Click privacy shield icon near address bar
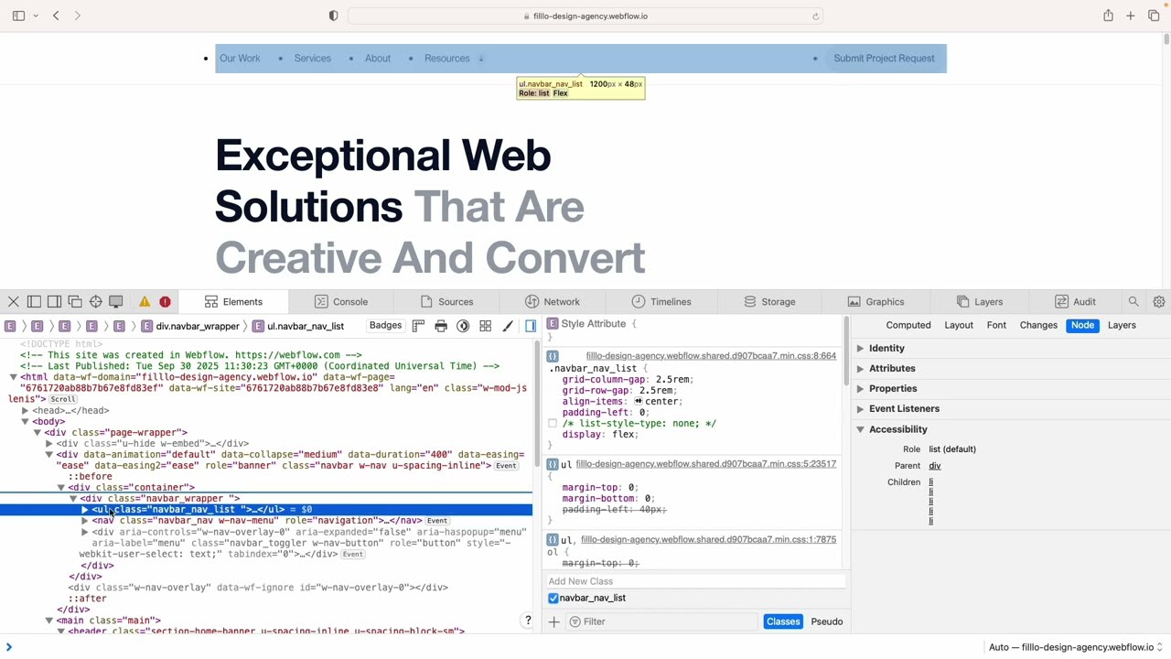This screenshot has width=1171, height=659. tap(333, 16)
